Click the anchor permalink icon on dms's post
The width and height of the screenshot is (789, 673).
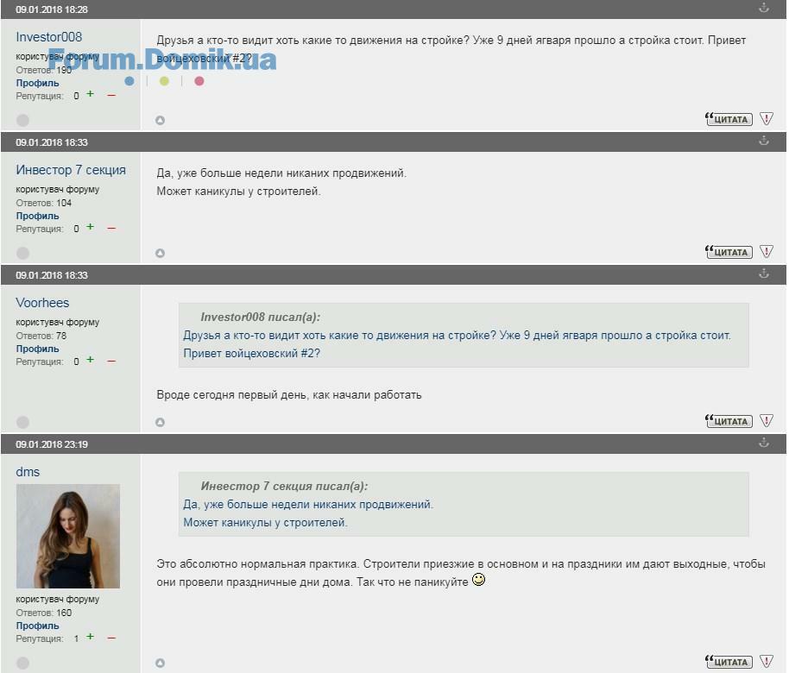click(763, 443)
